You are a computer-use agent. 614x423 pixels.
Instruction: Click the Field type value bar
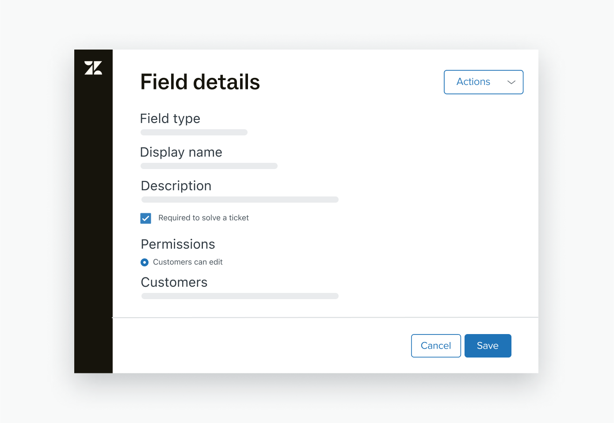point(194,132)
